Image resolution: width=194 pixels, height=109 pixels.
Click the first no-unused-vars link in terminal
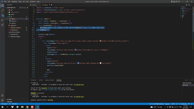coord(79,85)
